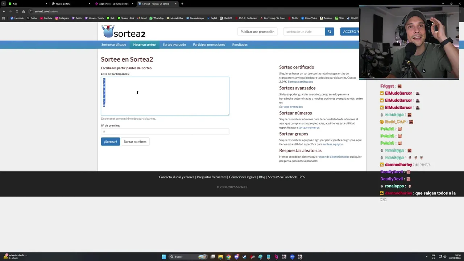Screen dimensions: 464x261
Task: Open the Blog footer link
Action: pos(262,177)
